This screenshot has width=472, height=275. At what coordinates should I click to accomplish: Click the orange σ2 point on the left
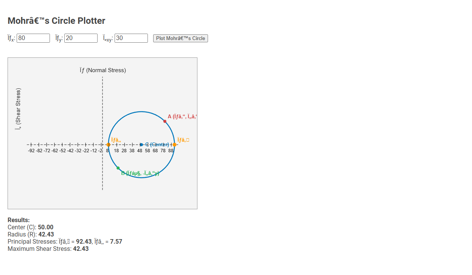tap(109, 144)
